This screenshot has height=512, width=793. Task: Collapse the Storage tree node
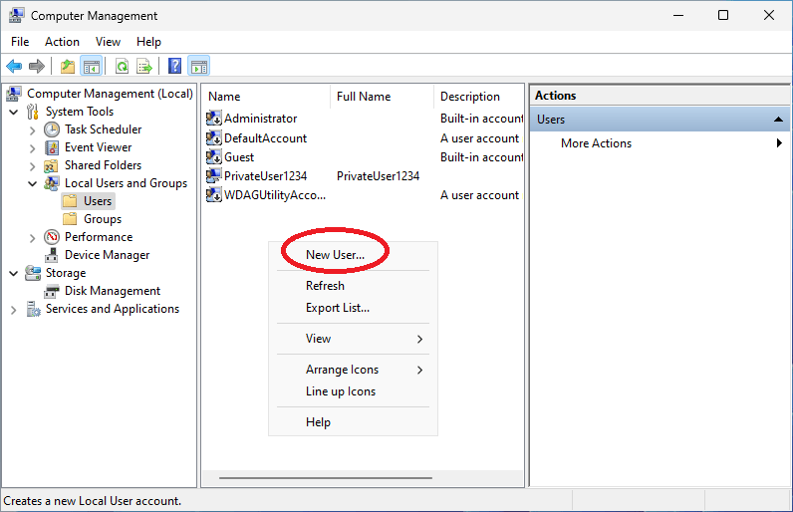pyautogui.click(x=14, y=274)
